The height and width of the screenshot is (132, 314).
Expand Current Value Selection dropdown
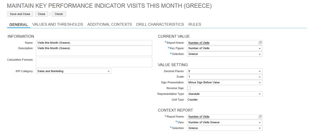[x=260, y=54]
